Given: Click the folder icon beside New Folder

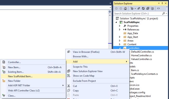Looking at the screenshot, I should coord(4,81).
